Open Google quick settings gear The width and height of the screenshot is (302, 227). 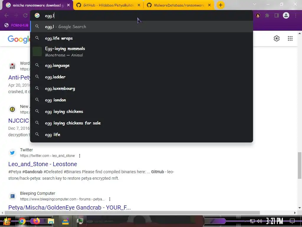click(x=277, y=38)
